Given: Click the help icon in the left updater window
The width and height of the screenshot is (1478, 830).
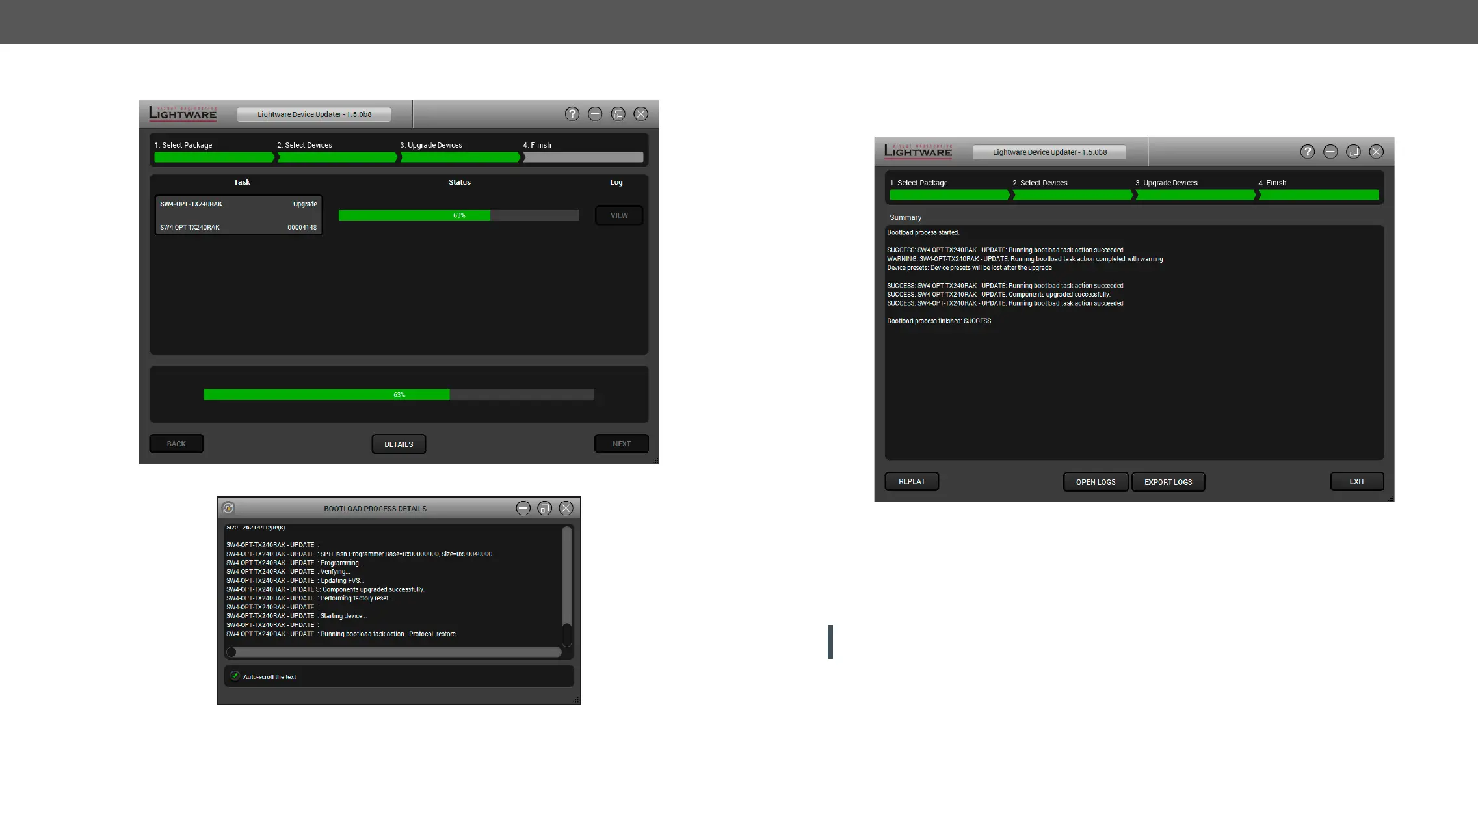Looking at the screenshot, I should [x=572, y=114].
